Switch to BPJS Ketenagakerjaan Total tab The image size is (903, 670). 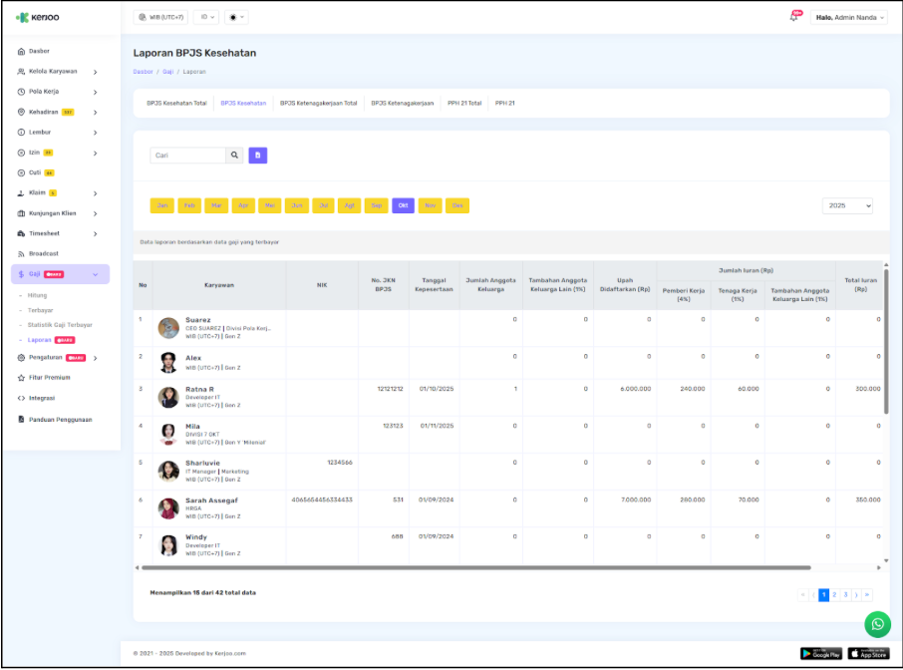pyautogui.click(x=318, y=103)
